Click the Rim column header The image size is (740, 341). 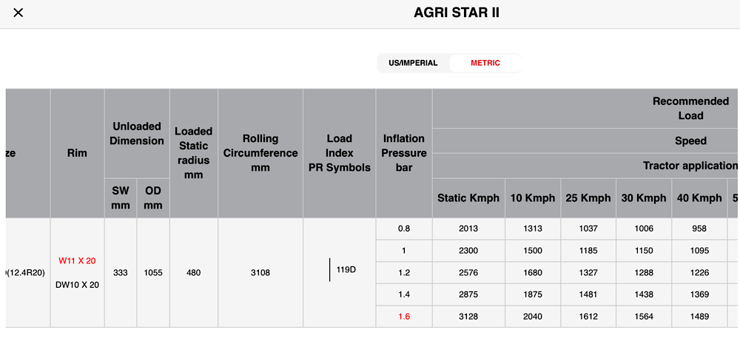[x=77, y=153]
